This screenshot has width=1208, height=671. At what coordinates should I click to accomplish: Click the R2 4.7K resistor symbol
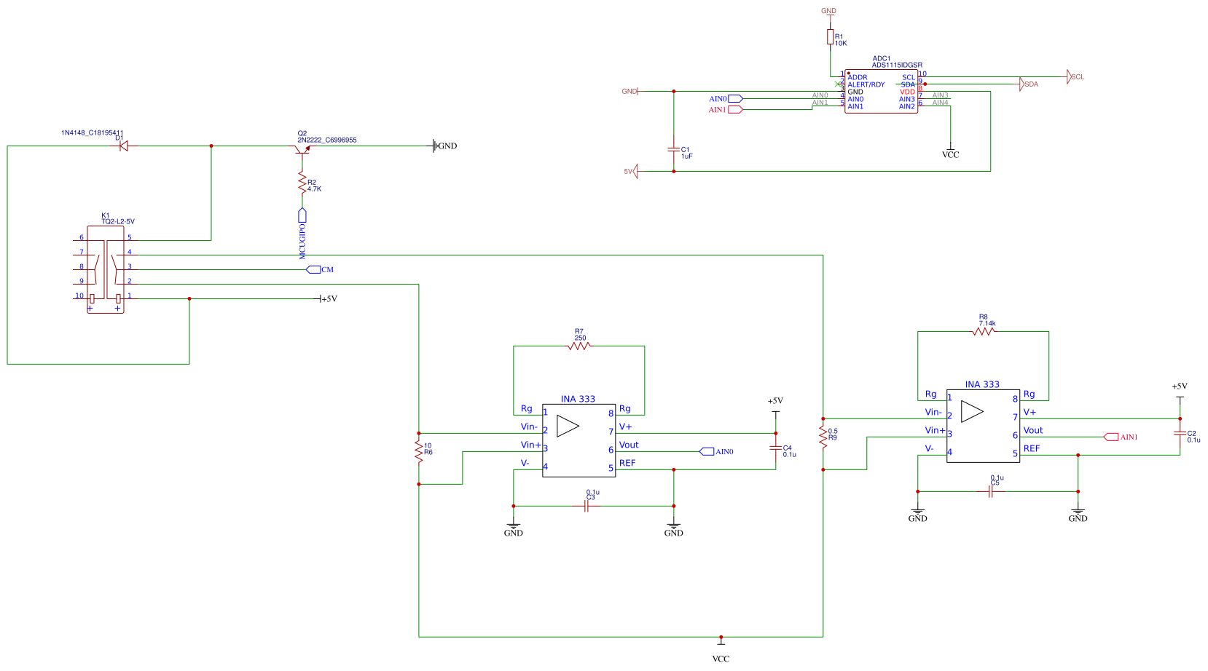coord(302,182)
